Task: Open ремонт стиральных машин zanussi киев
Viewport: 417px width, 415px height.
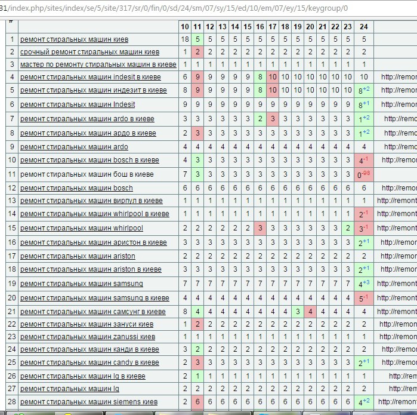Action: 88,337
